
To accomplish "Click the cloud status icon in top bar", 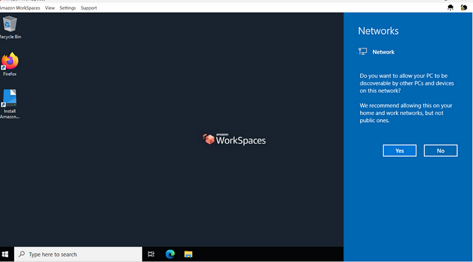I will tap(451, 8).
